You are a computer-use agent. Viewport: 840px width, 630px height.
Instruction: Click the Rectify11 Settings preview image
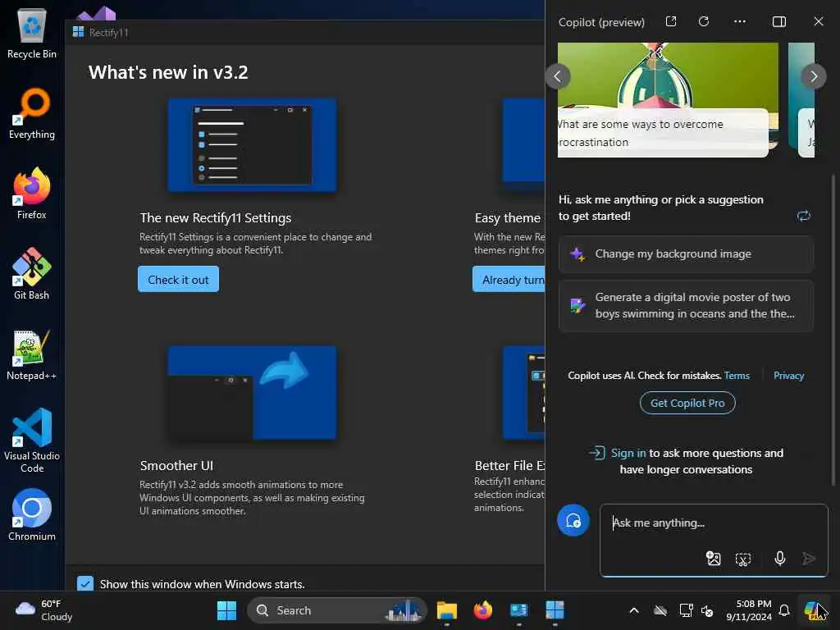[x=253, y=145]
